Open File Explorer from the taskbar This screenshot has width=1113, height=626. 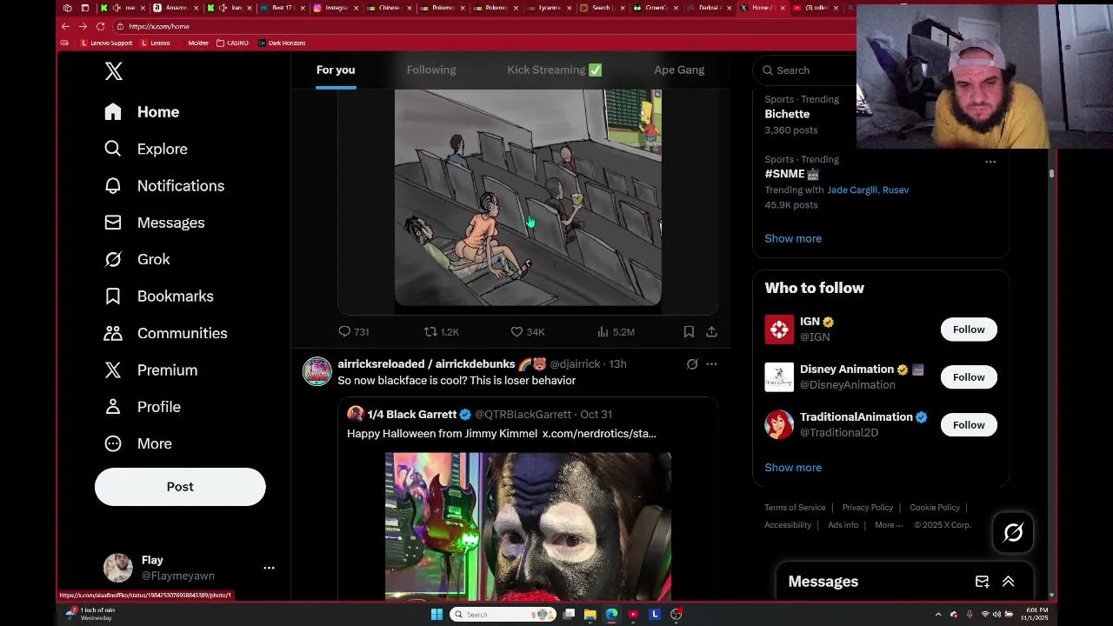tap(590, 615)
